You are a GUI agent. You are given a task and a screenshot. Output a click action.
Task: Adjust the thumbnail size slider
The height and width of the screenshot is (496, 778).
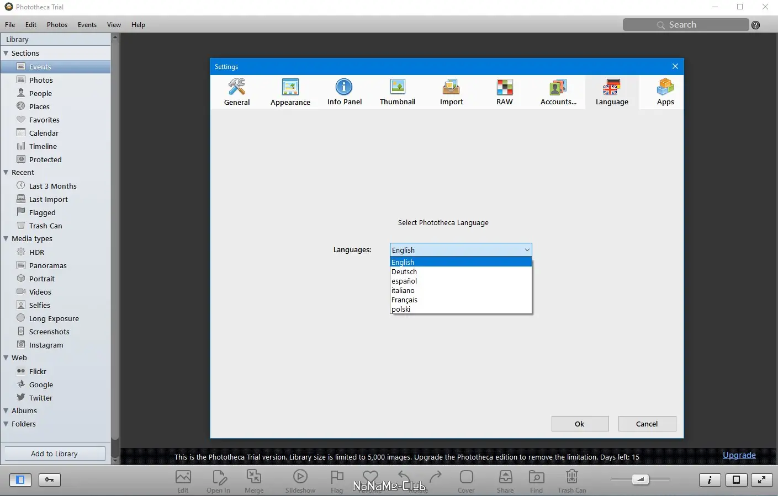(641, 479)
